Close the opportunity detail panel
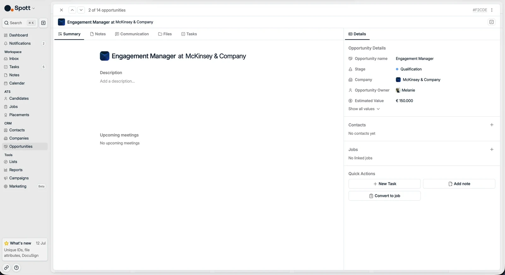 tap(62, 10)
